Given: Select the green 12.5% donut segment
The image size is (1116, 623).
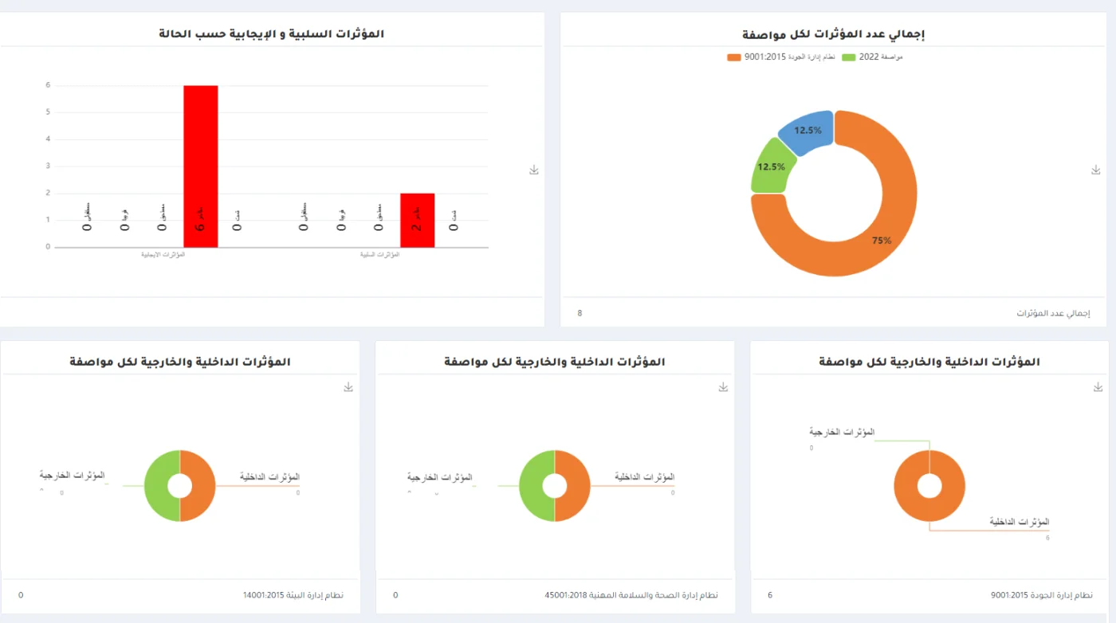Looking at the screenshot, I should tap(769, 167).
